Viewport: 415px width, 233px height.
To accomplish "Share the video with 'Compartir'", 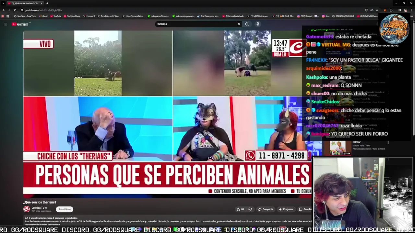I will tap(265, 209).
